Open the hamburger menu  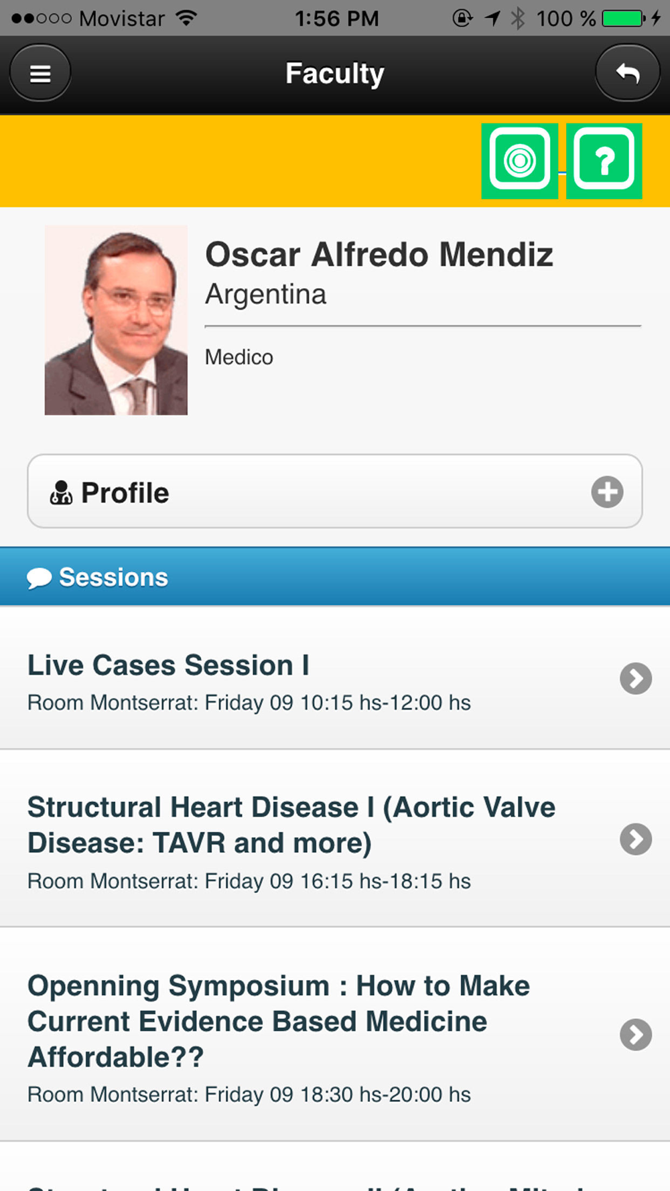click(x=40, y=73)
